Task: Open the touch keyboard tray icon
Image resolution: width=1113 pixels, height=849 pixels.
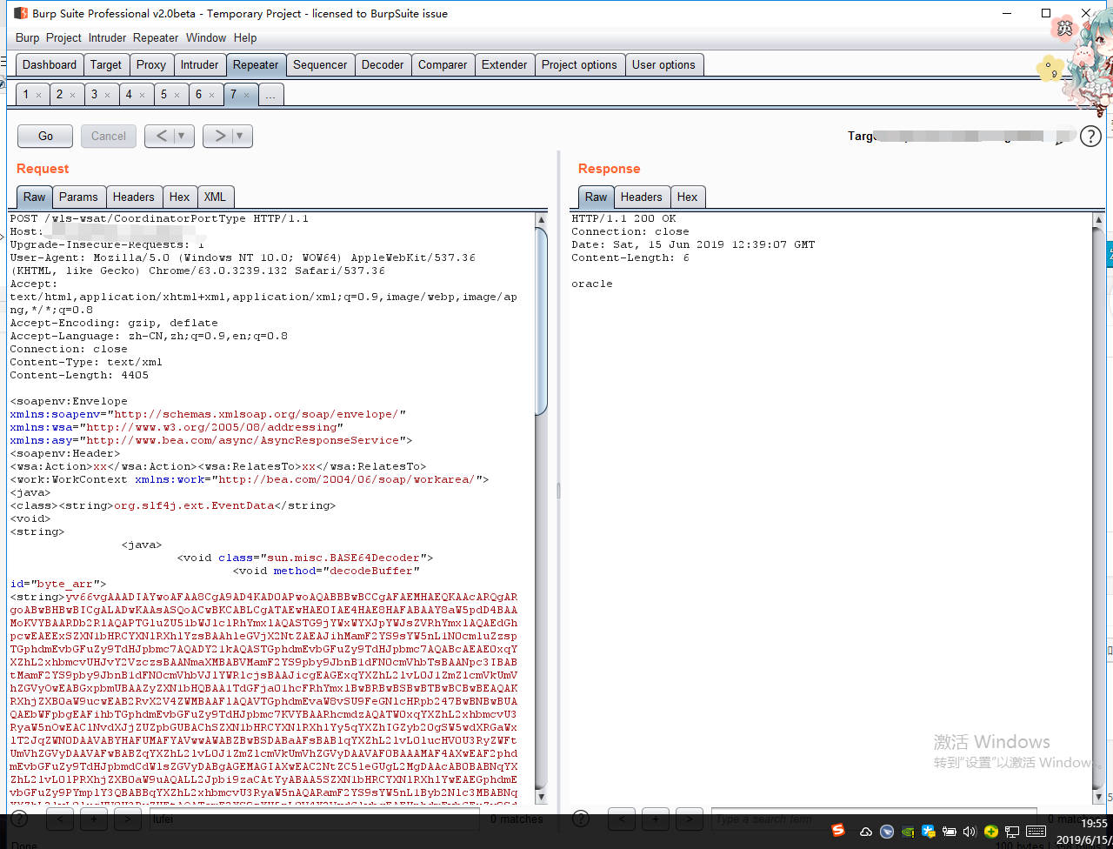Action: coord(1036,831)
